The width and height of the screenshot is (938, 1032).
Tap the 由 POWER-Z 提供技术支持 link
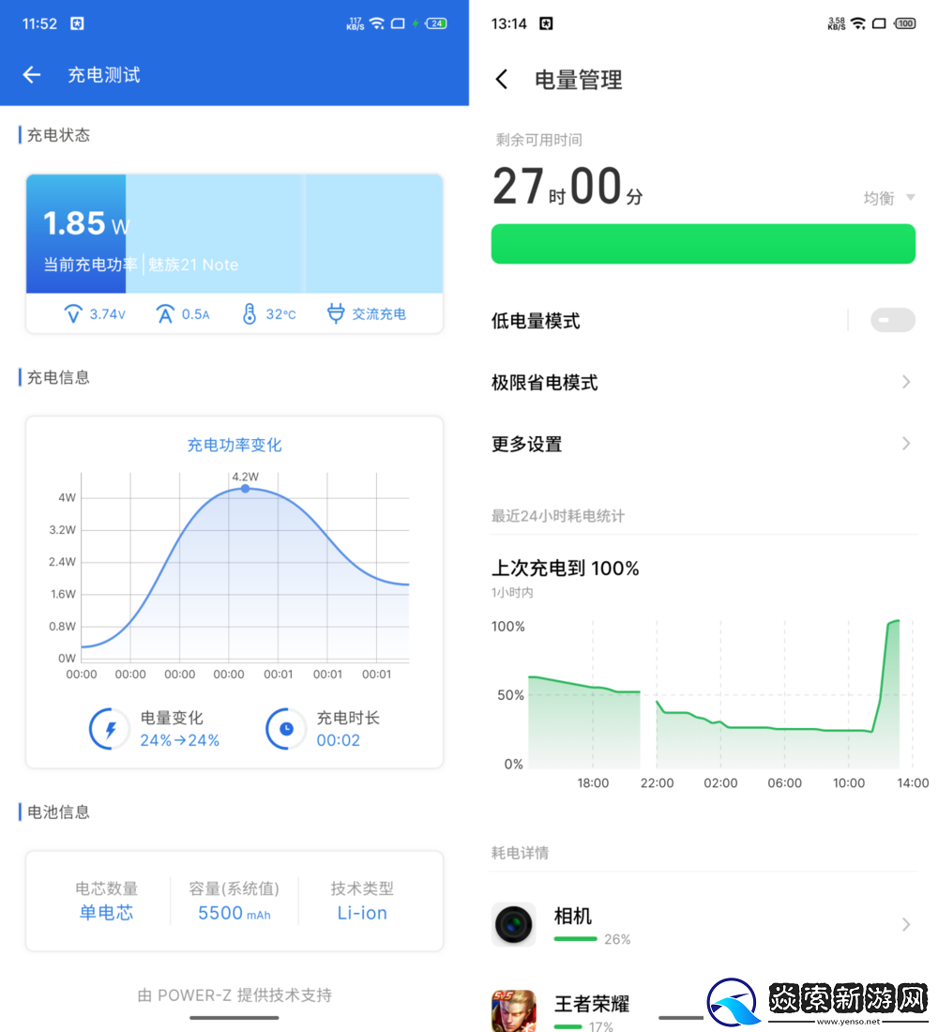point(234,994)
